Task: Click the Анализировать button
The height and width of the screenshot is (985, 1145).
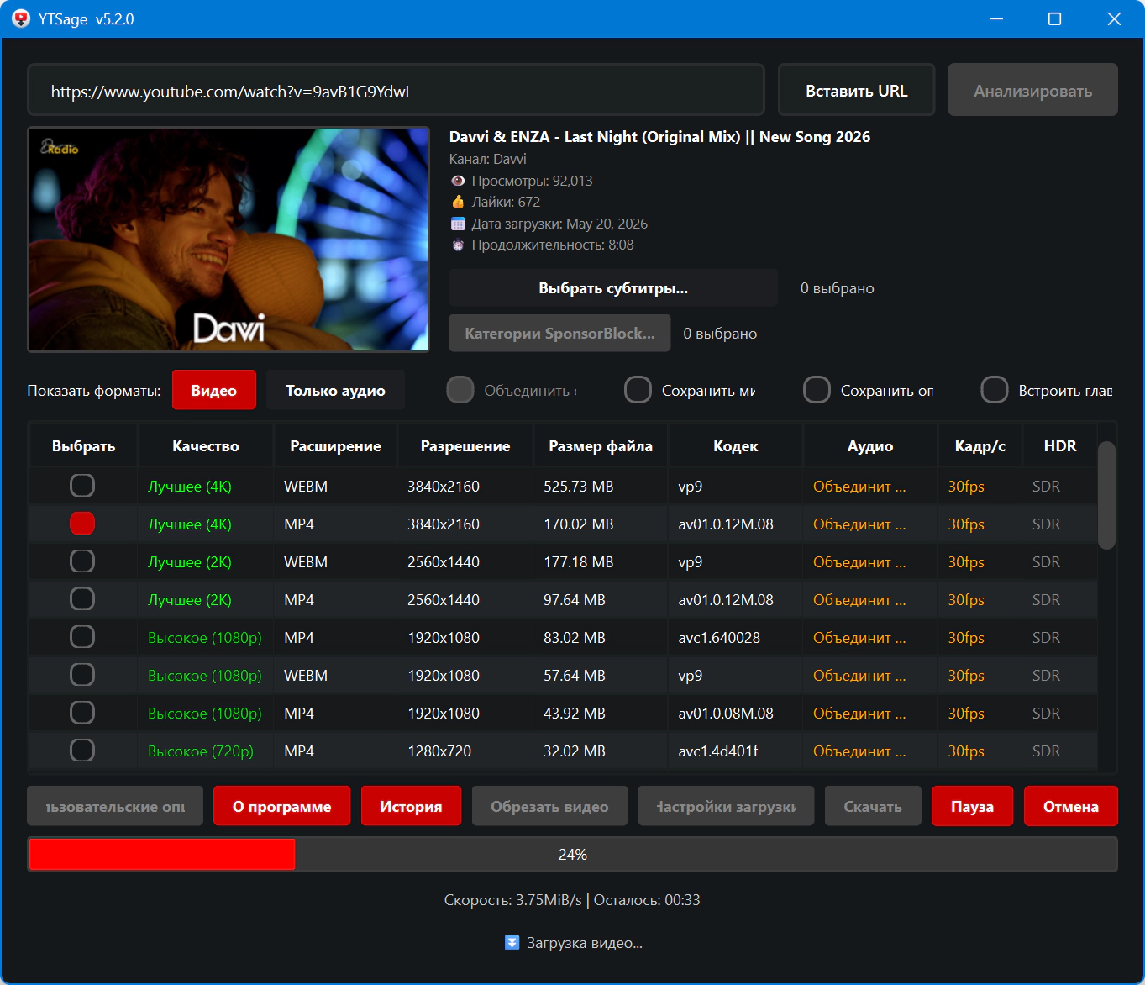Action: (x=1033, y=90)
